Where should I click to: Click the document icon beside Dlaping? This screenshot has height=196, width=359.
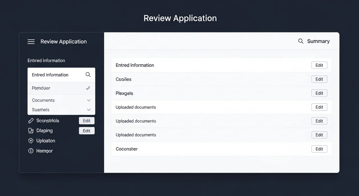click(x=31, y=131)
